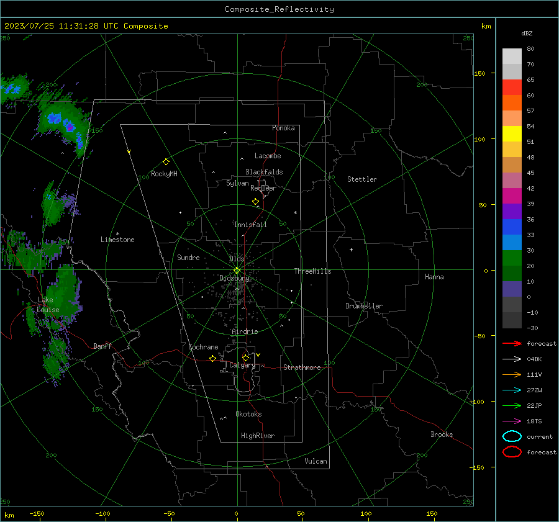Click the 39 dBZ magenta color swatch
Viewport: 559px width, 522px height.
pos(512,196)
